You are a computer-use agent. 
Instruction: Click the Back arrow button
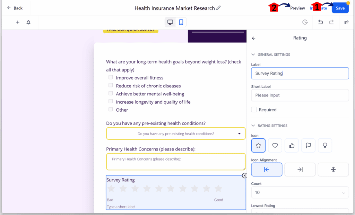click(15, 8)
